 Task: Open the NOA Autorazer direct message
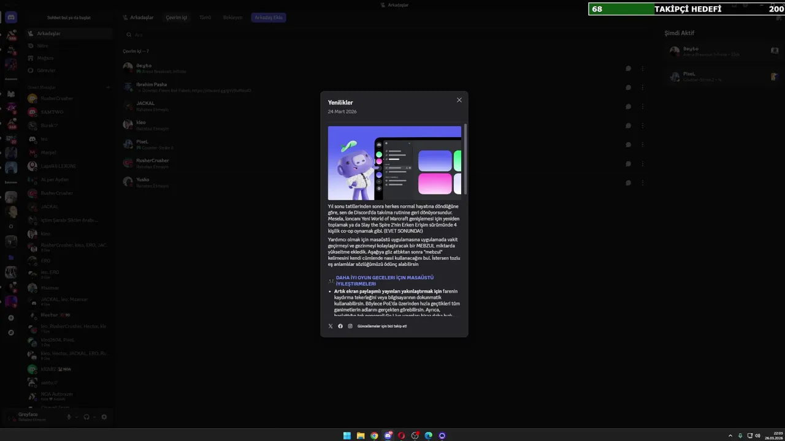click(69, 396)
